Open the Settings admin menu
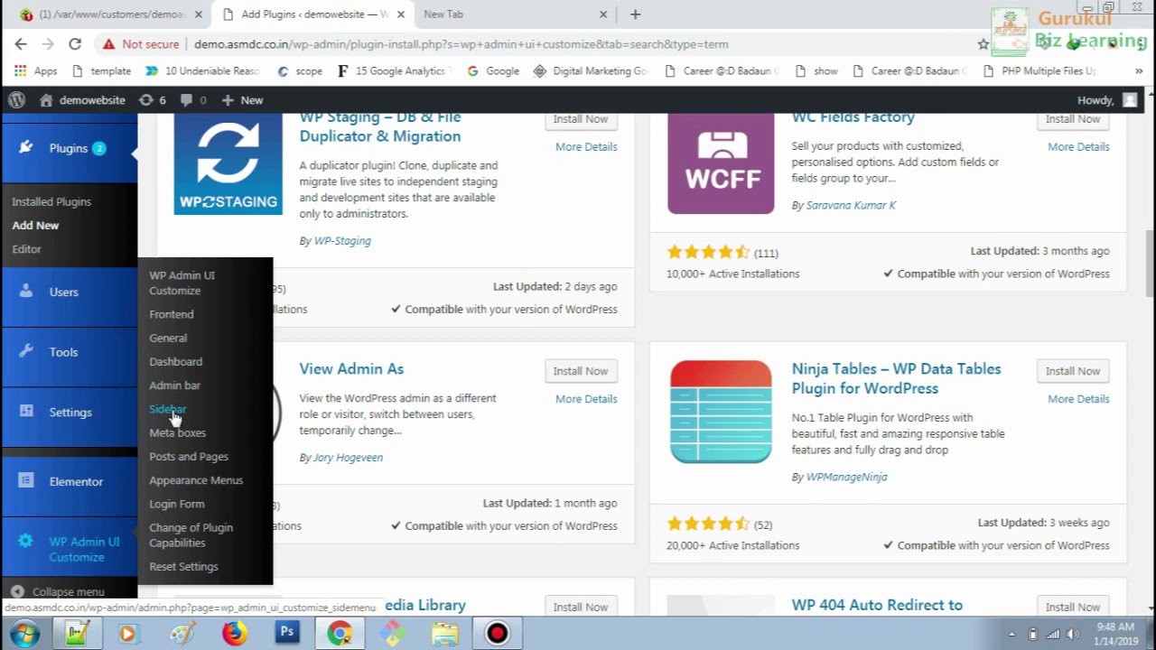The height and width of the screenshot is (650, 1156). click(x=69, y=413)
